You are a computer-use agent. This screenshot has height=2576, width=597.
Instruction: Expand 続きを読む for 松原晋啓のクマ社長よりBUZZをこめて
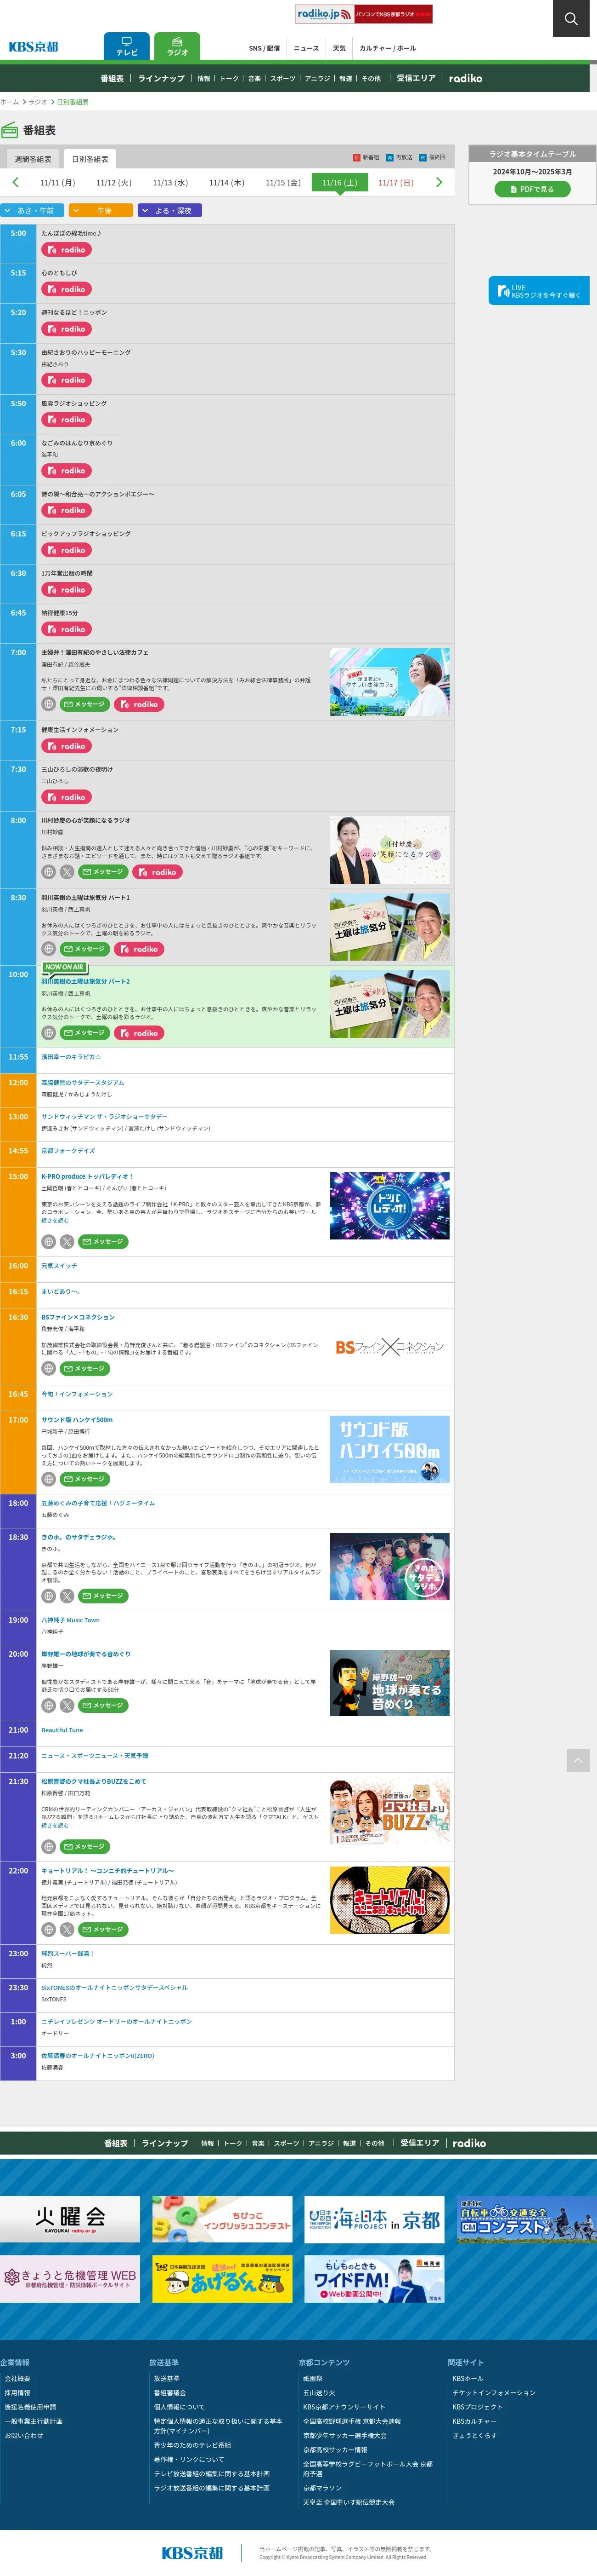[55, 1825]
